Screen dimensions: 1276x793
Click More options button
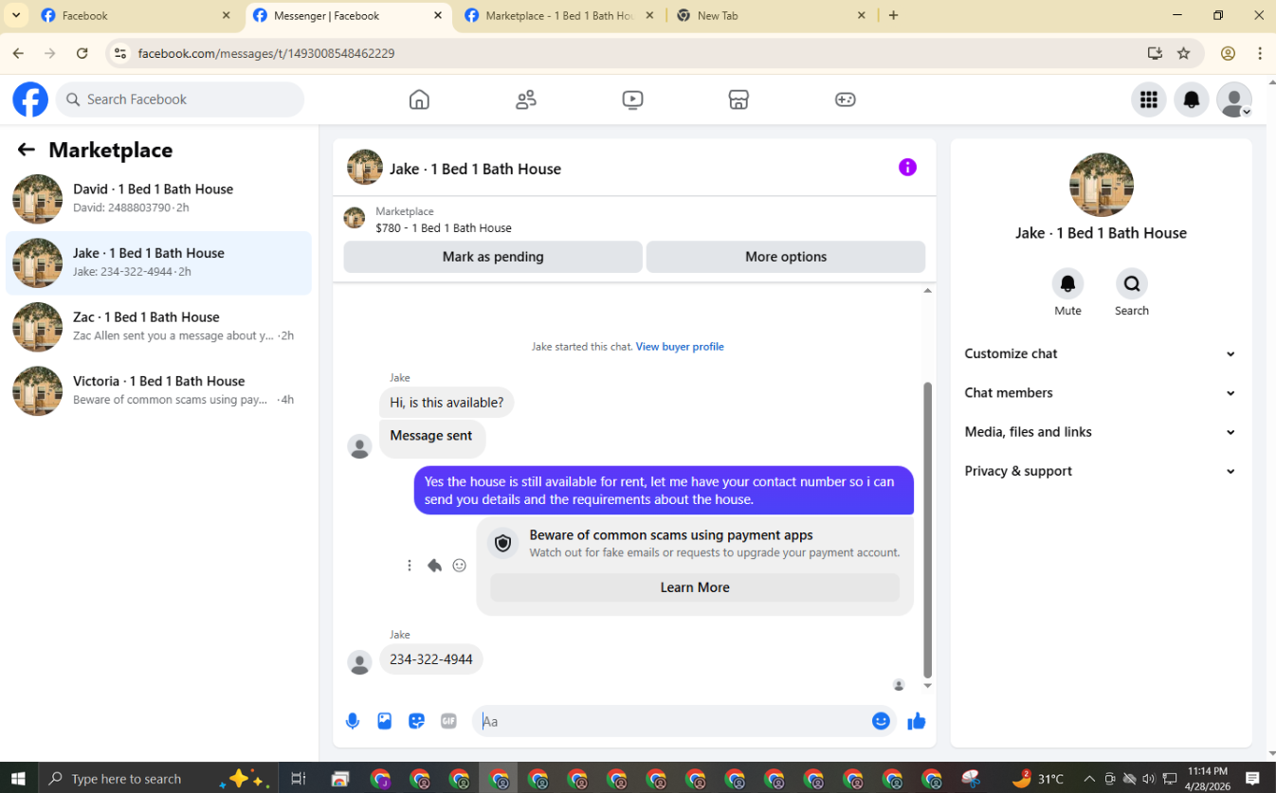786,257
